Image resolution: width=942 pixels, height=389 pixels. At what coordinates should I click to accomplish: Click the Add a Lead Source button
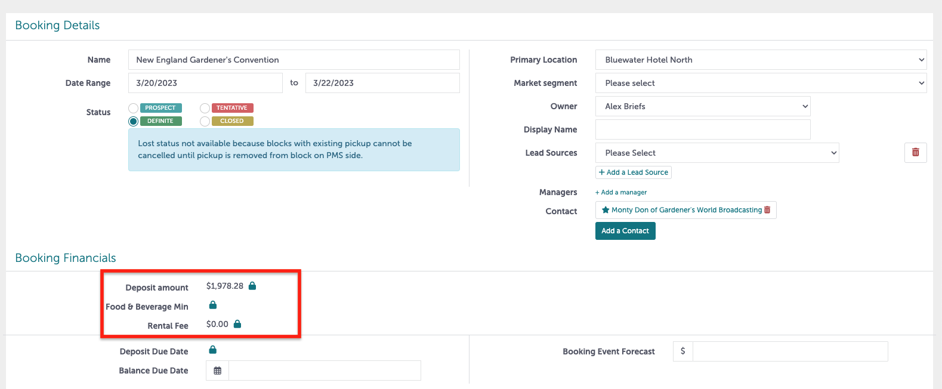coord(634,172)
